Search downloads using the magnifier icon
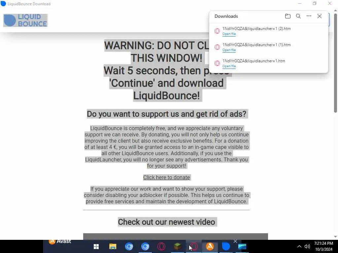Screen dimensions: 338x253 [298, 16]
